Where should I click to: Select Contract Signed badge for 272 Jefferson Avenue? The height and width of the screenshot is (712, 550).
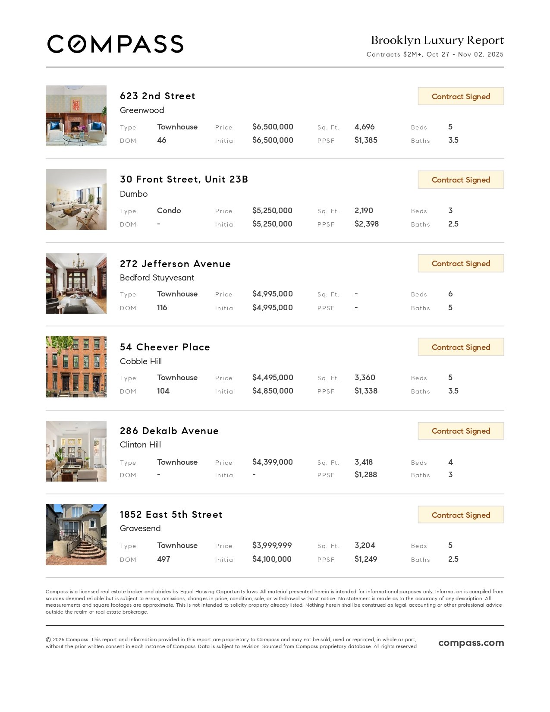click(461, 264)
